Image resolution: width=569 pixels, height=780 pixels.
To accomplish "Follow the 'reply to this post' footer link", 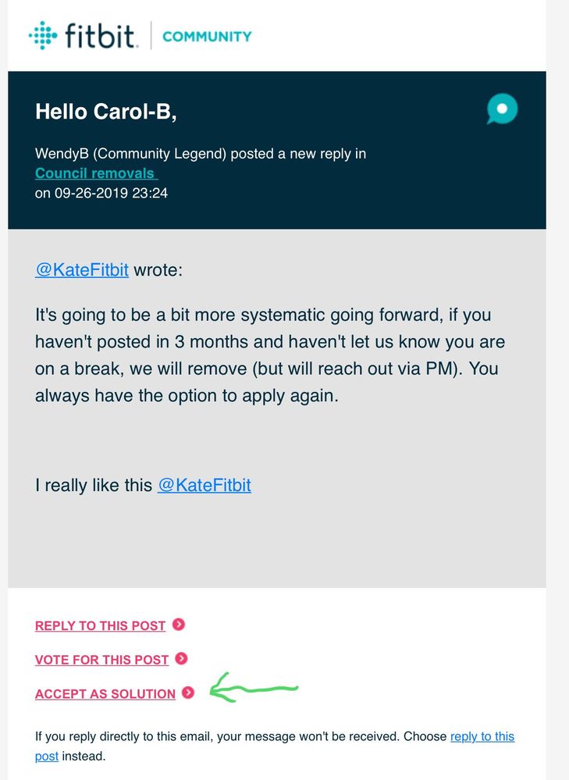I will [x=482, y=736].
